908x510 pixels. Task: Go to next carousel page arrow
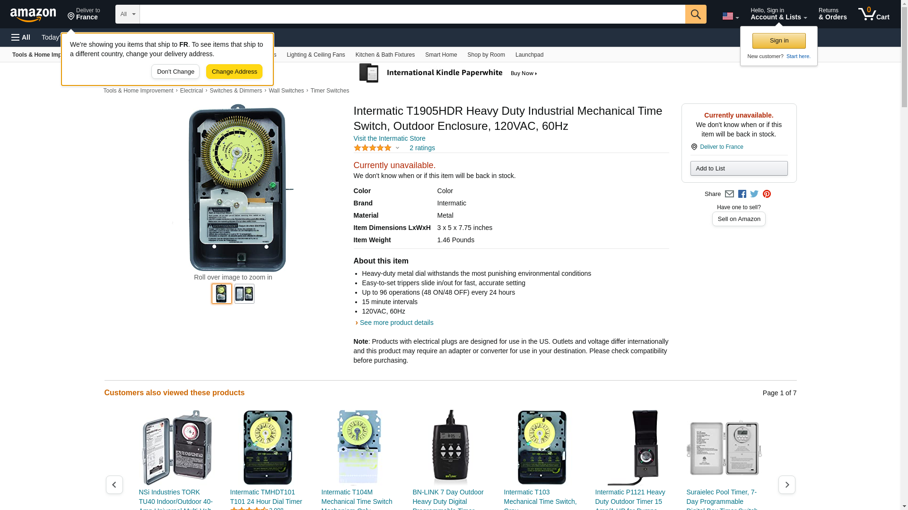coord(787,484)
